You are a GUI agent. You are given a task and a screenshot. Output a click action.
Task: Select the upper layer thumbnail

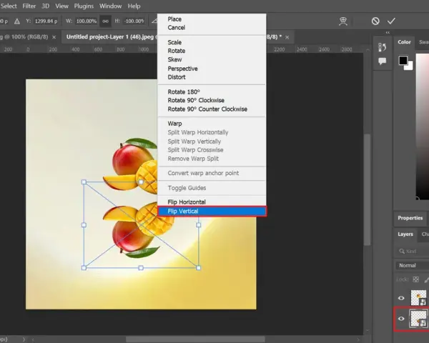coord(418,298)
